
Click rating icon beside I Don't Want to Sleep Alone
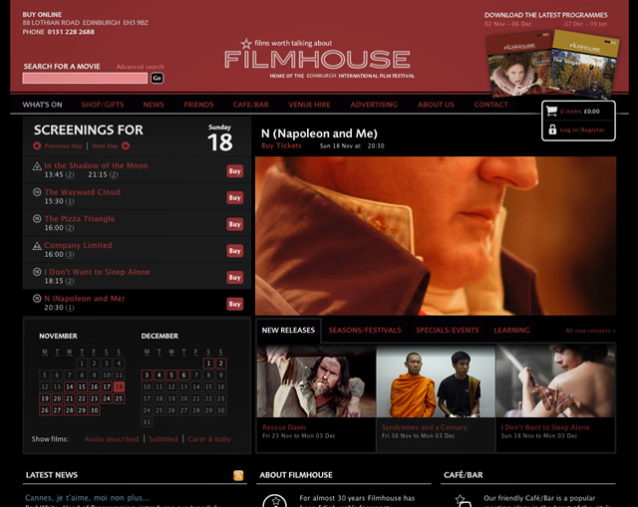click(37, 272)
